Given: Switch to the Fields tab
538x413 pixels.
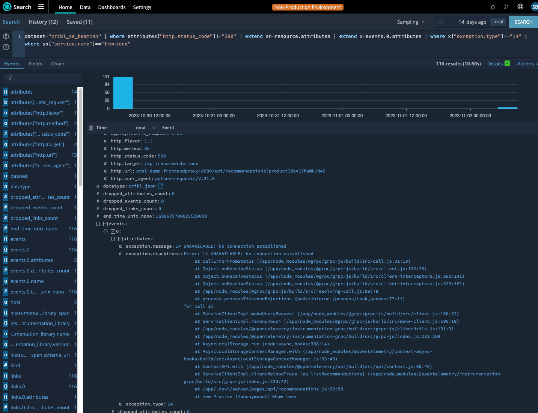Looking at the screenshot, I should point(35,64).
